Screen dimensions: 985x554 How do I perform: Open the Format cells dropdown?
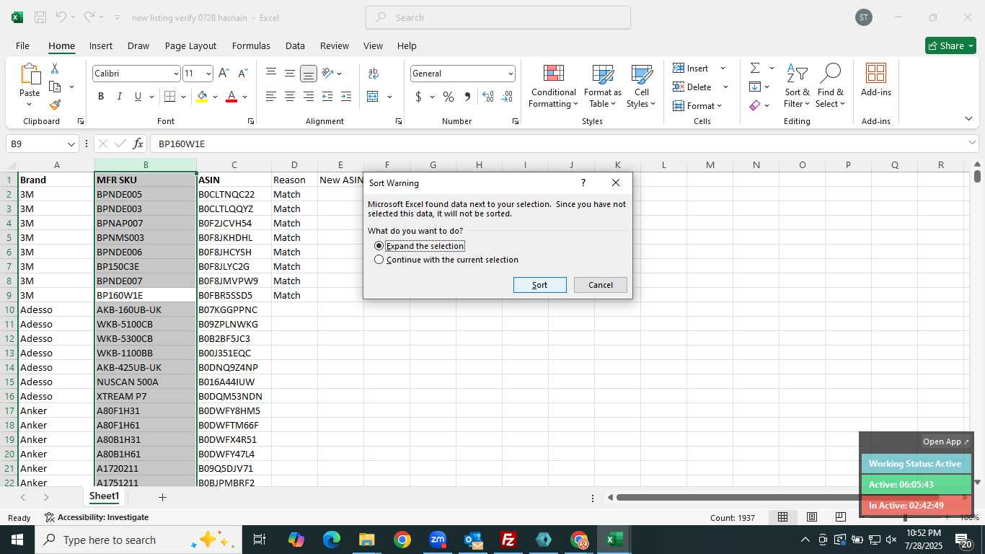[x=697, y=106]
